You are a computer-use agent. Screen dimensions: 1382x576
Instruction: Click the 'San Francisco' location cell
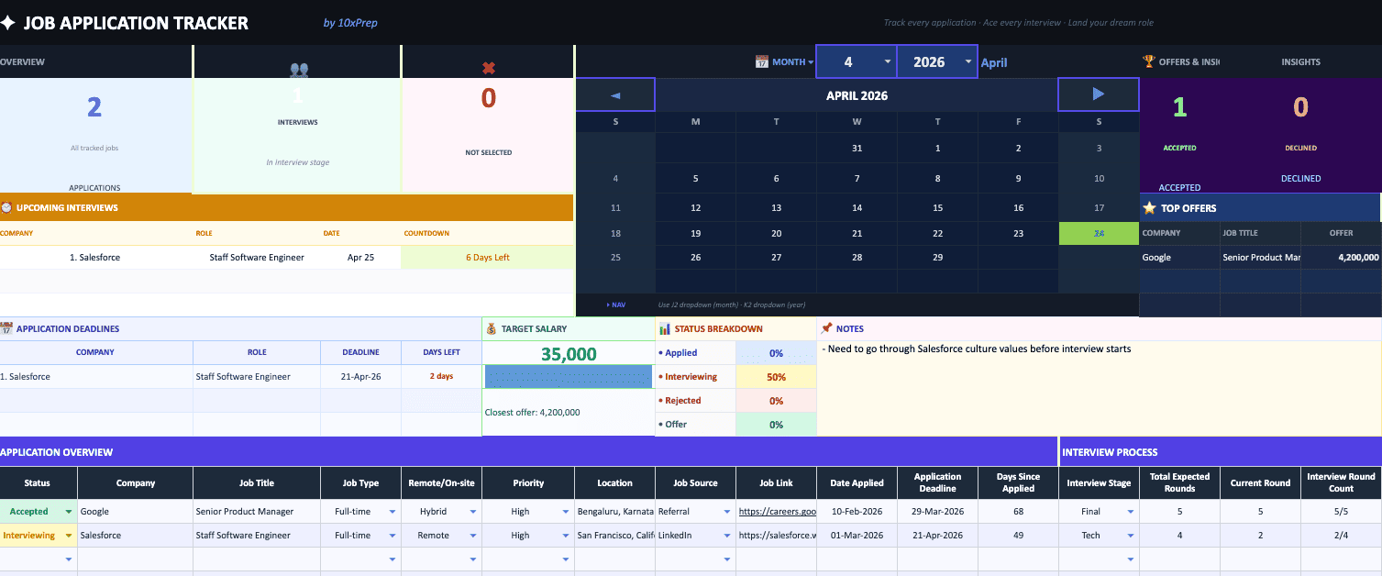[x=614, y=536]
